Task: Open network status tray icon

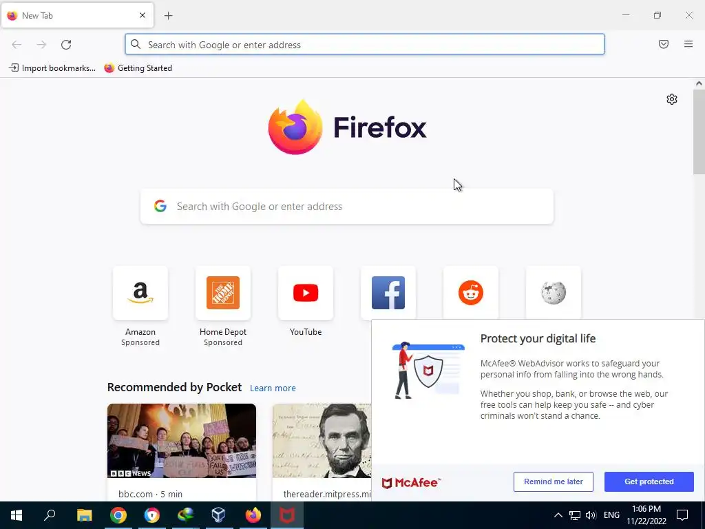Action: pyautogui.click(x=575, y=515)
